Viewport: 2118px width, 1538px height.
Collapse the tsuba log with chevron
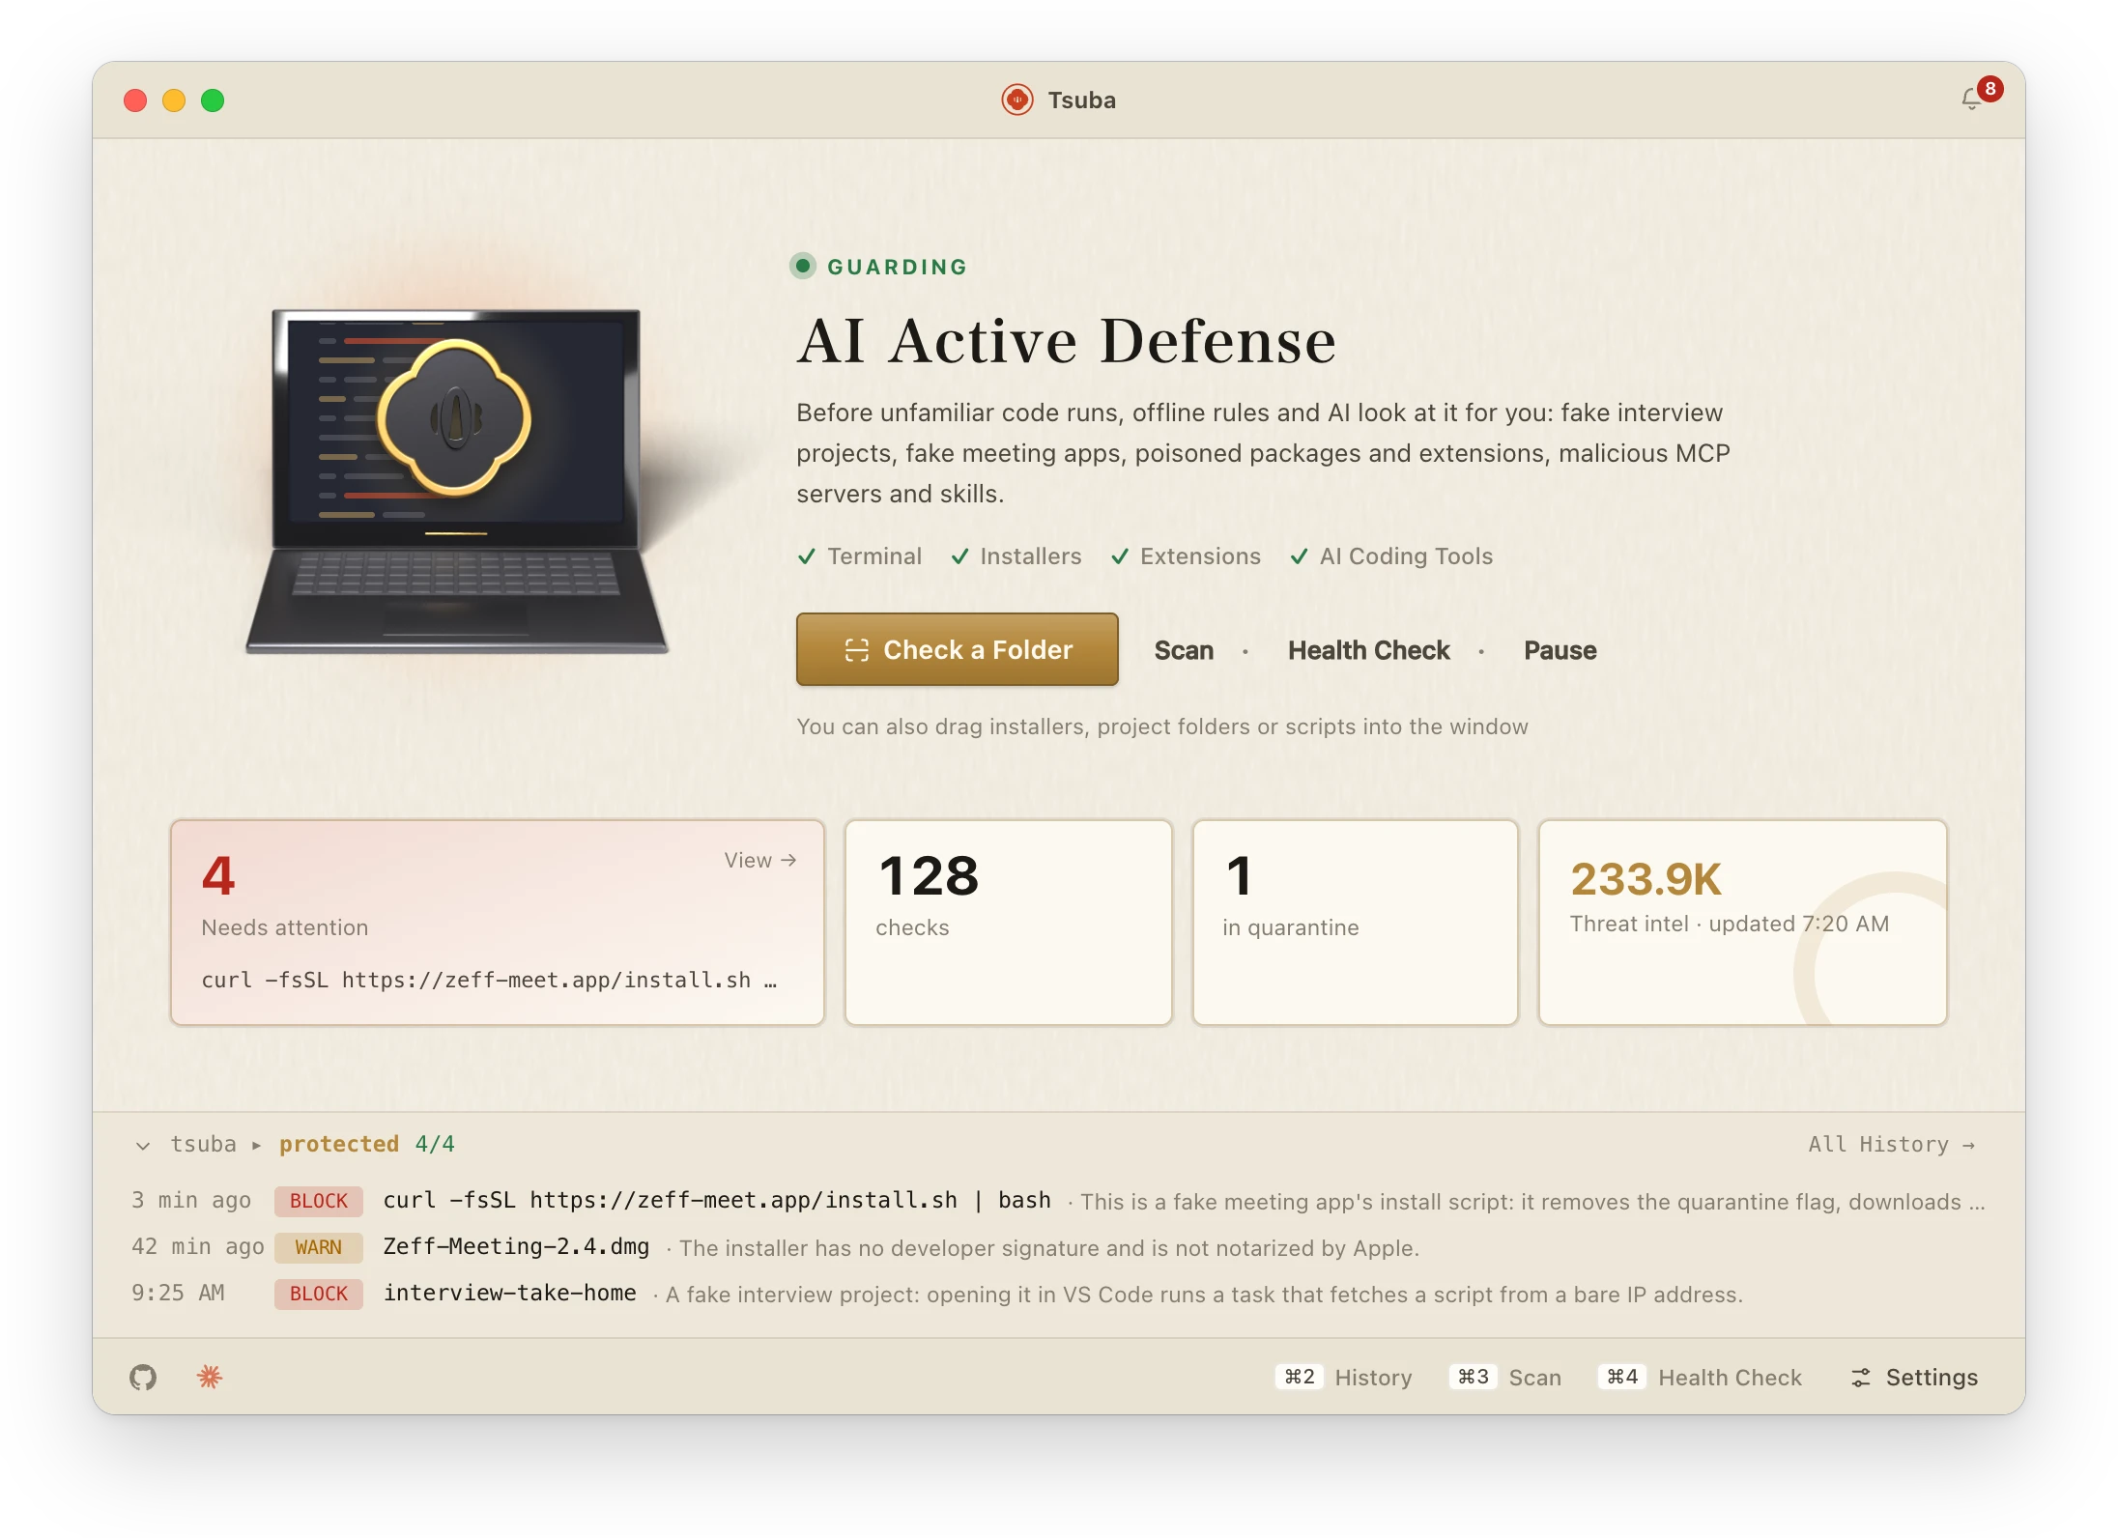[143, 1145]
